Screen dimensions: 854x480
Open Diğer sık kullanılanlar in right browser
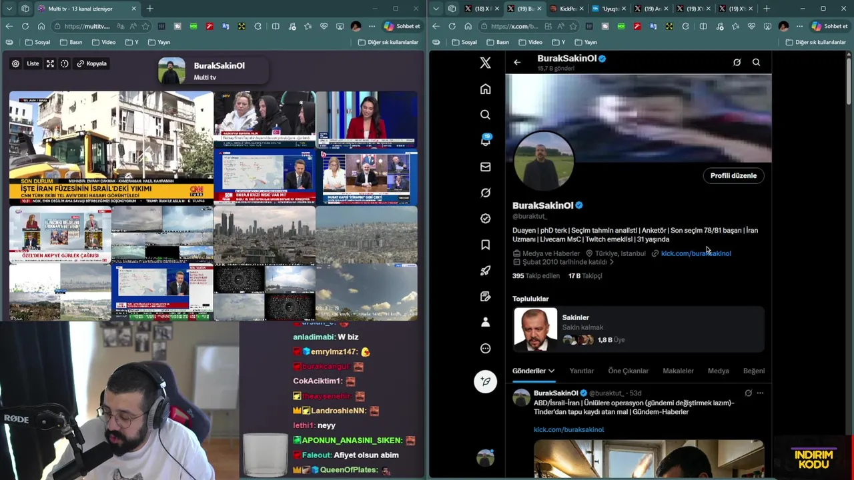(x=815, y=42)
